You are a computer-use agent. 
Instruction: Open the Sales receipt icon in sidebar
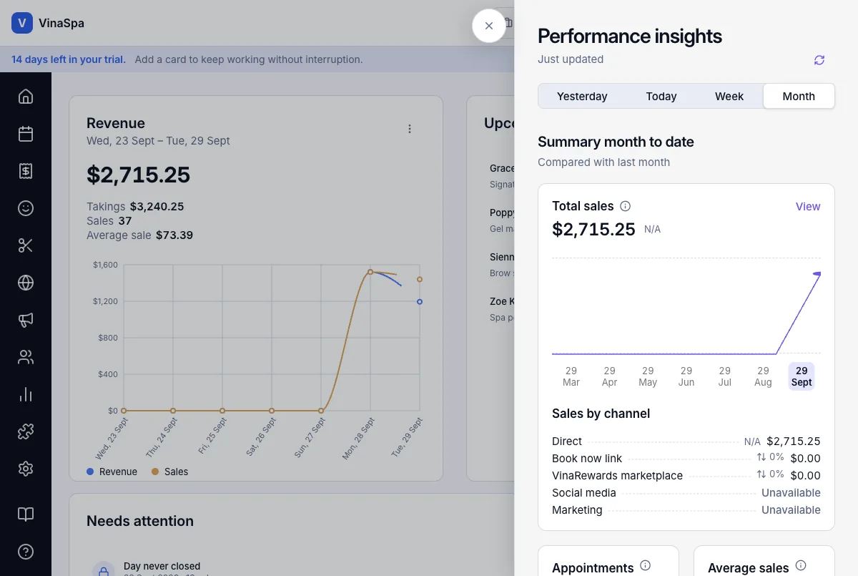[26, 171]
